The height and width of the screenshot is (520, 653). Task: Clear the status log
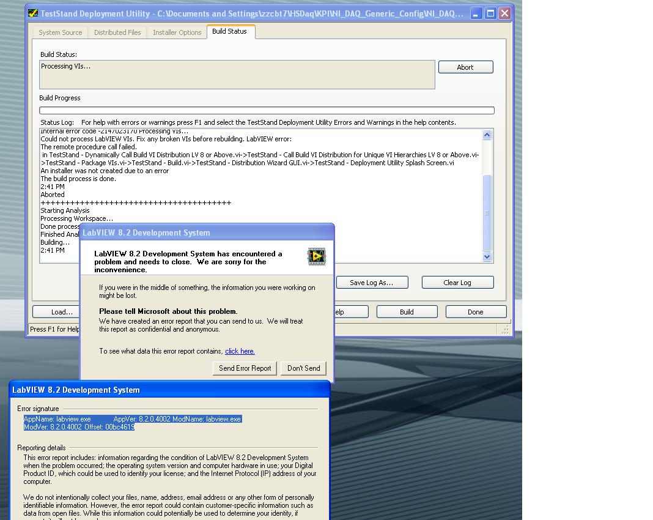point(458,283)
